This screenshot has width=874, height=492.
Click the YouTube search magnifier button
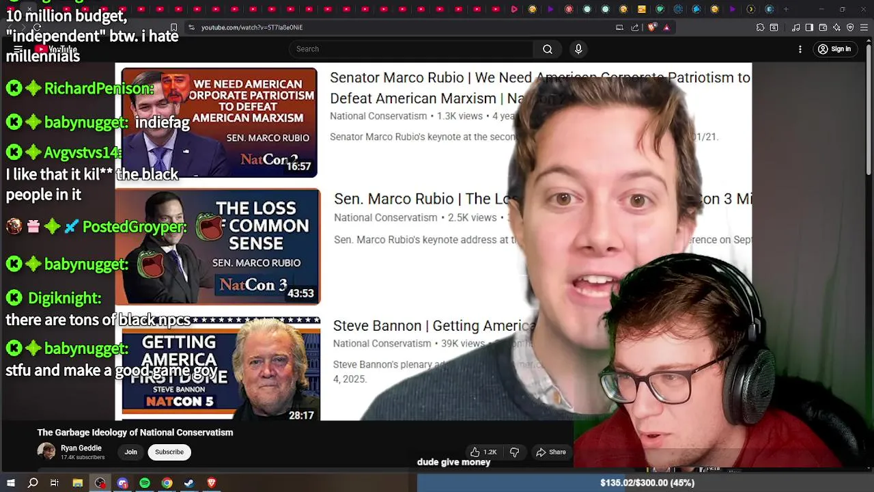tap(548, 49)
